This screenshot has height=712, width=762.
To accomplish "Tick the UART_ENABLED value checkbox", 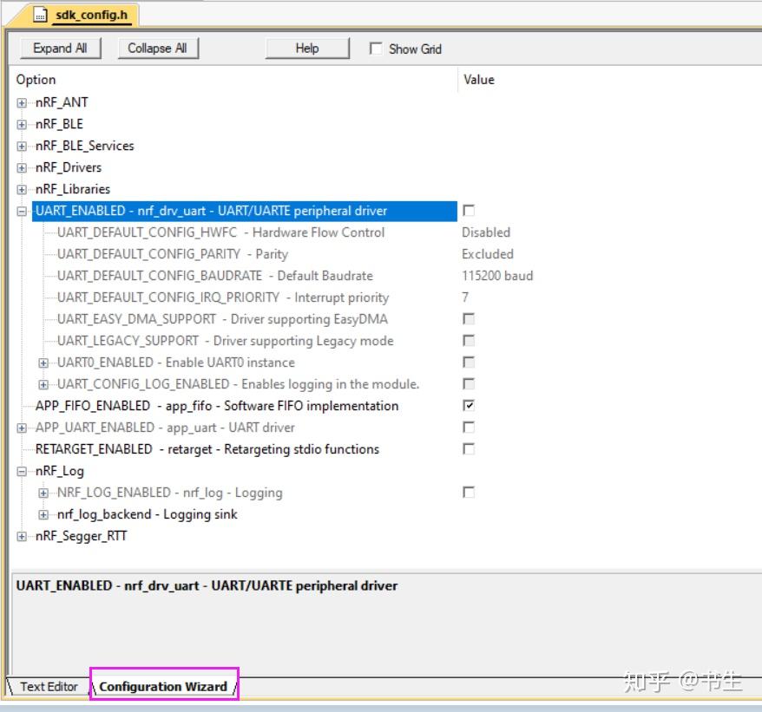I will [x=469, y=210].
